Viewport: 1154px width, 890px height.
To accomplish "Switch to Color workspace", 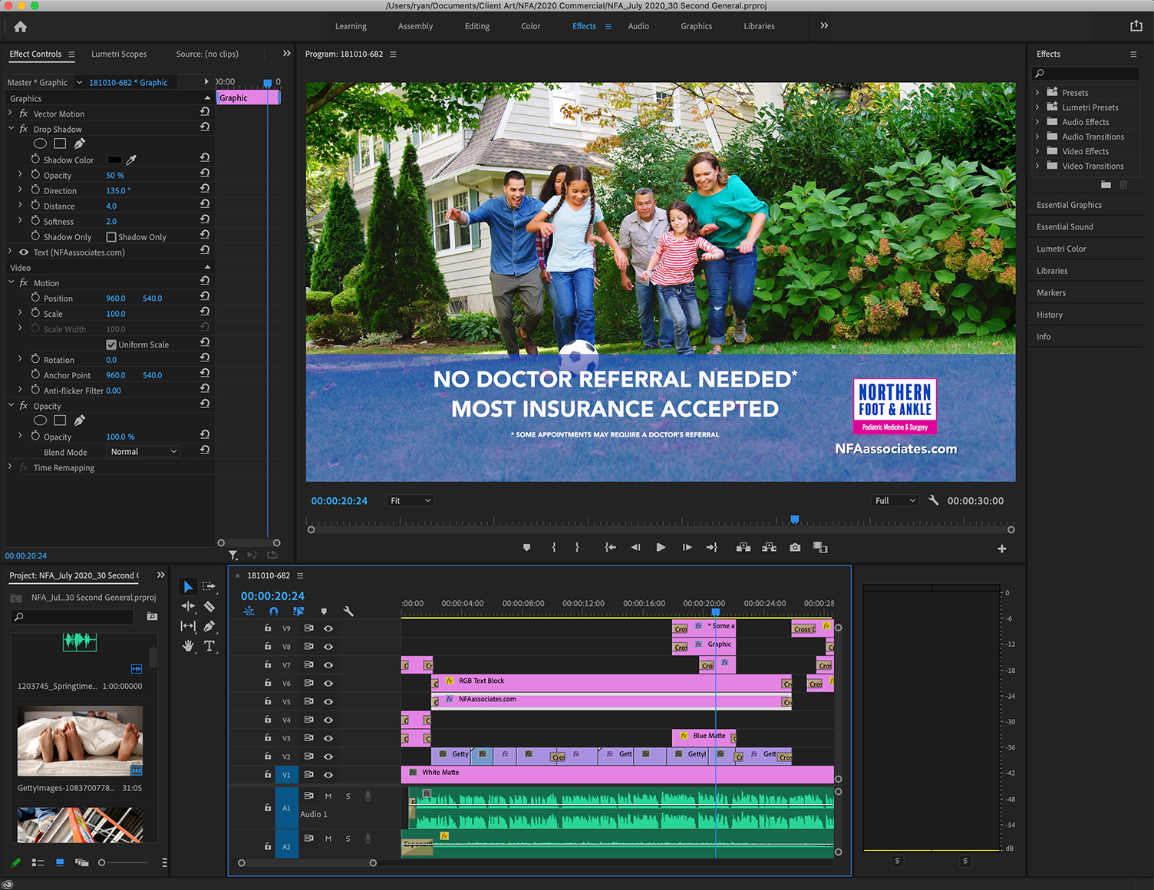I will 531,26.
